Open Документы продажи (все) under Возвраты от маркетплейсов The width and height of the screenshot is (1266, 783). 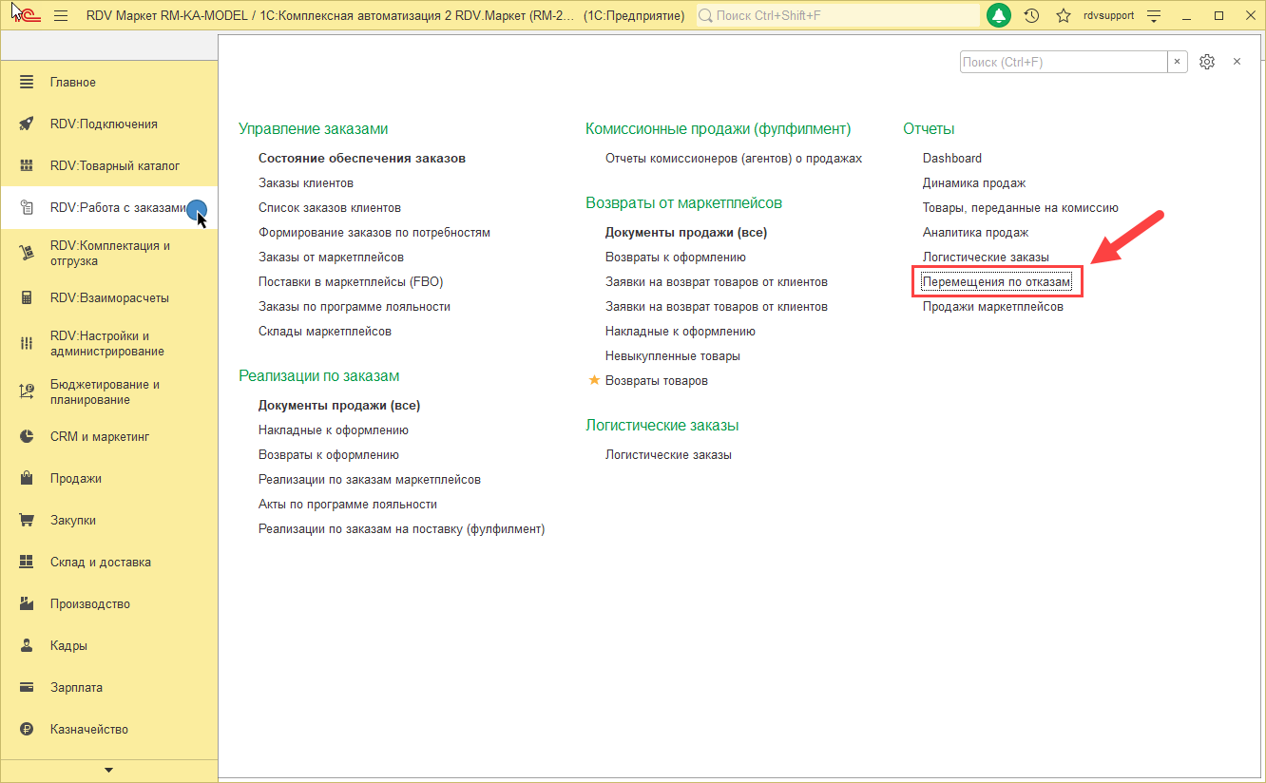coord(686,233)
